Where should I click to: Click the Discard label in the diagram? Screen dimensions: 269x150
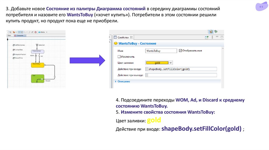pos(48,81)
